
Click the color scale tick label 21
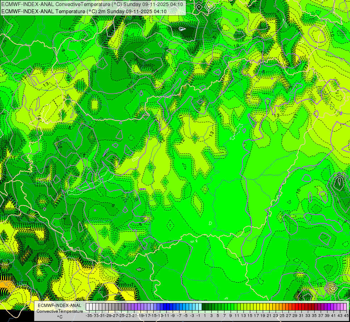pyautogui.click(x=269, y=316)
